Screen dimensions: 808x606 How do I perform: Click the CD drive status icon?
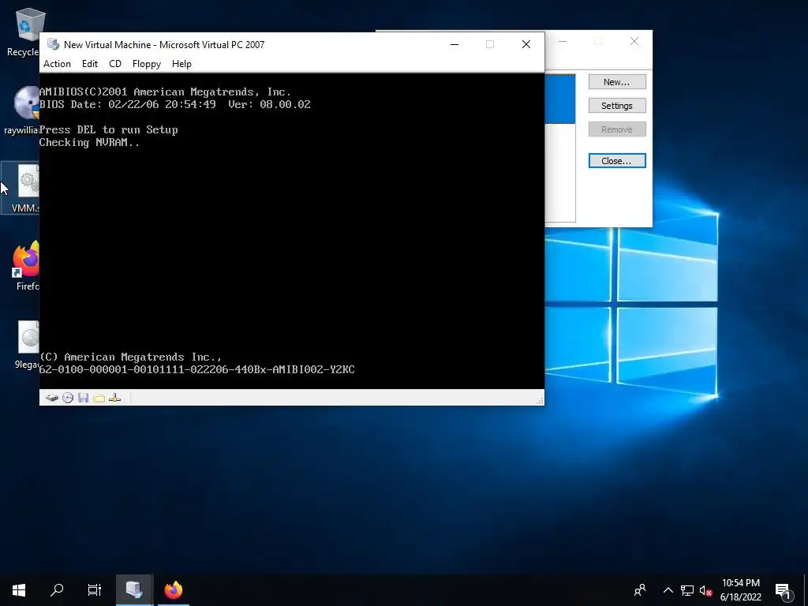[x=68, y=398]
